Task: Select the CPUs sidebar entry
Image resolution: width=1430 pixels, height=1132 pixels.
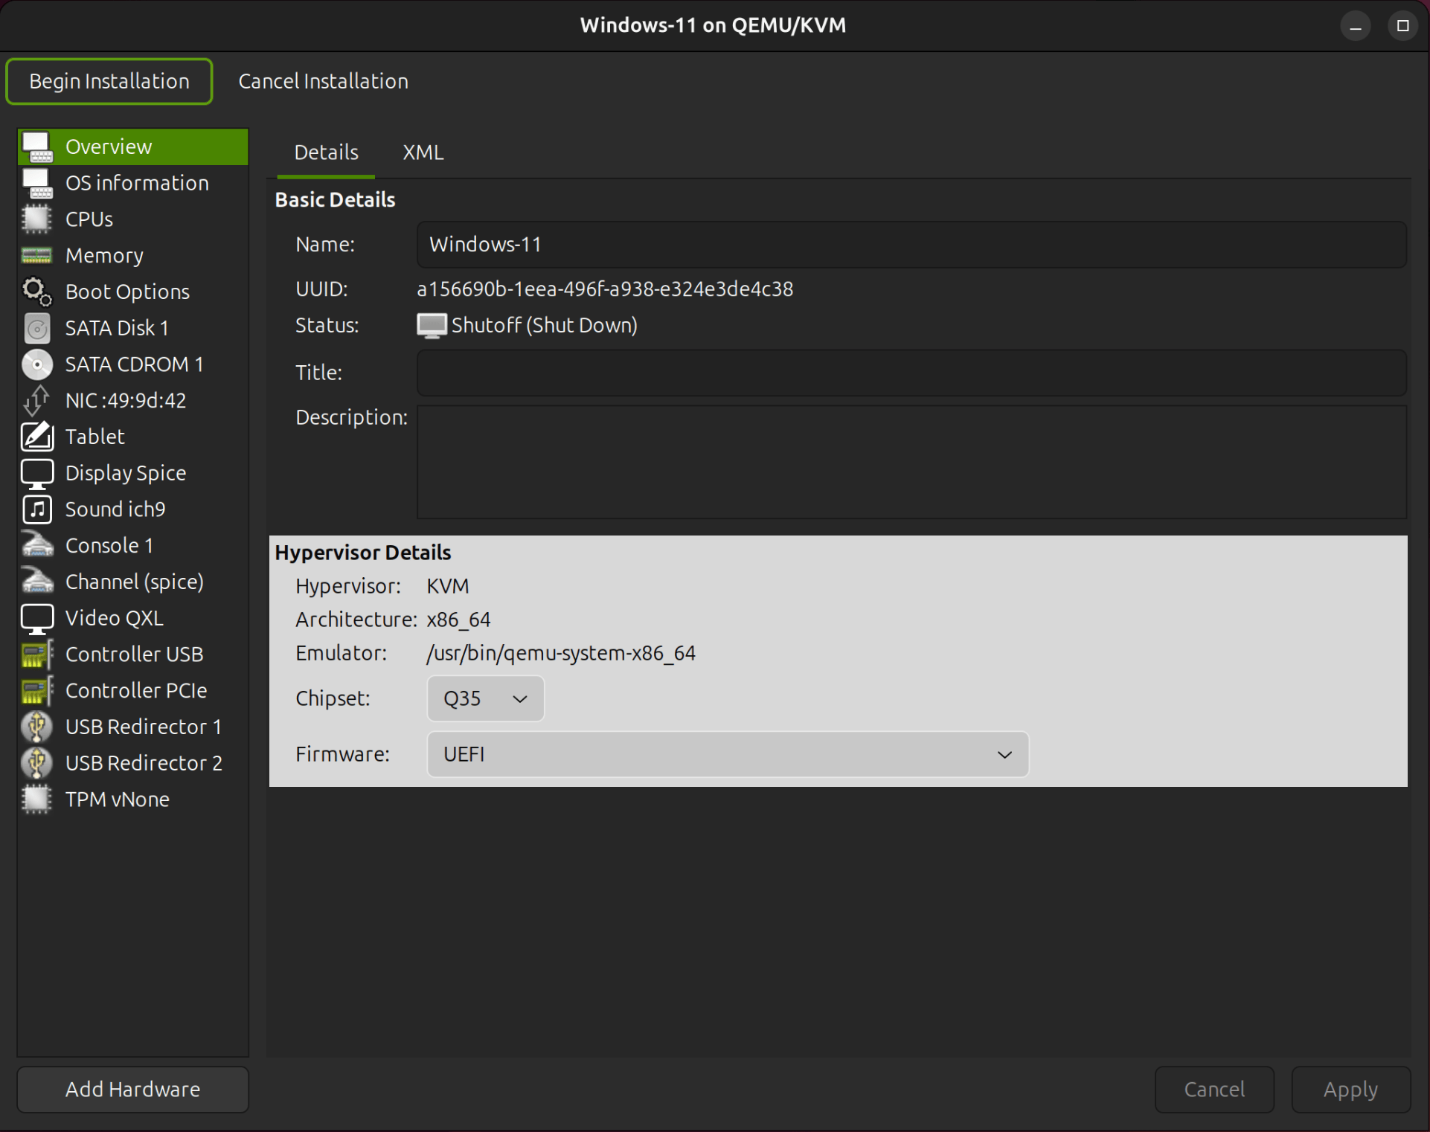Action: pyautogui.click(x=89, y=219)
